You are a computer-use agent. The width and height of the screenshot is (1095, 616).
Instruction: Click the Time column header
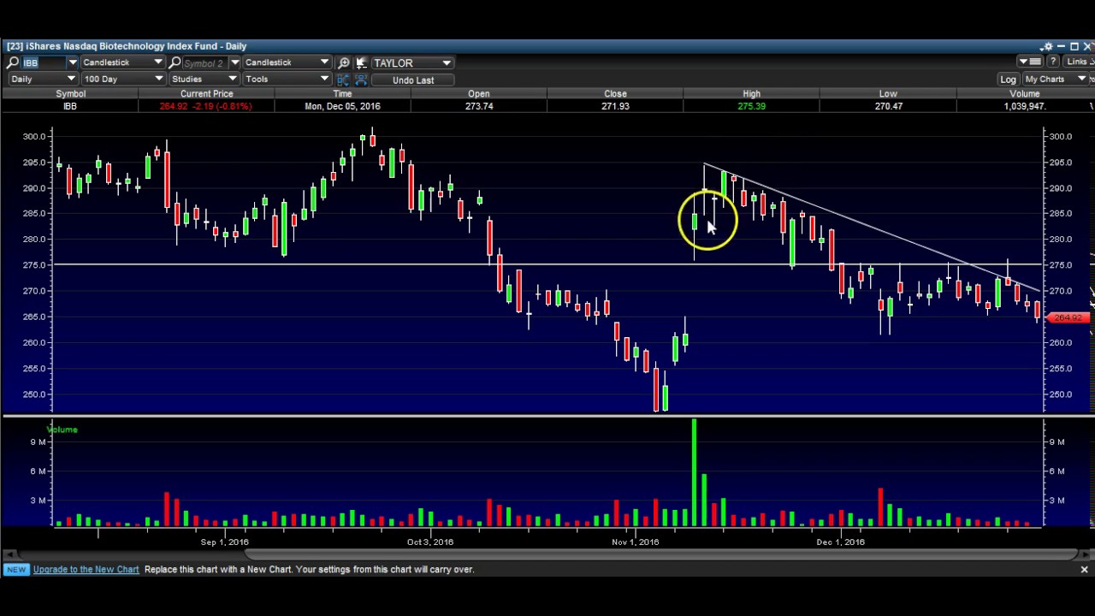click(342, 94)
